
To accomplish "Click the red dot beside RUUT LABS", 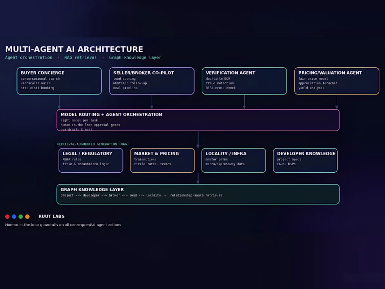I will coord(7,216).
